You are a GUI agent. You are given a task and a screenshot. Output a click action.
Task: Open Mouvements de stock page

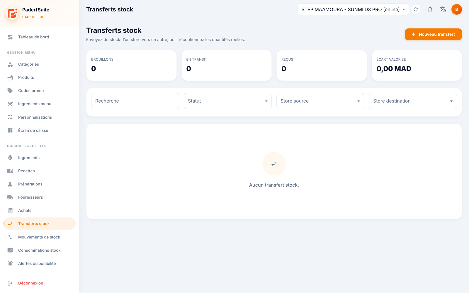coord(40,237)
